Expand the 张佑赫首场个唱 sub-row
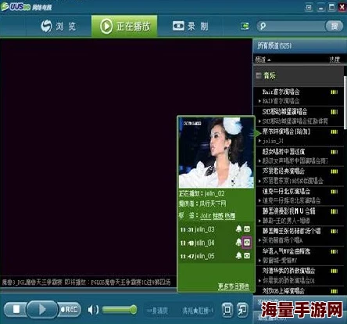The height and width of the screenshot is (324, 347). tap(259, 240)
